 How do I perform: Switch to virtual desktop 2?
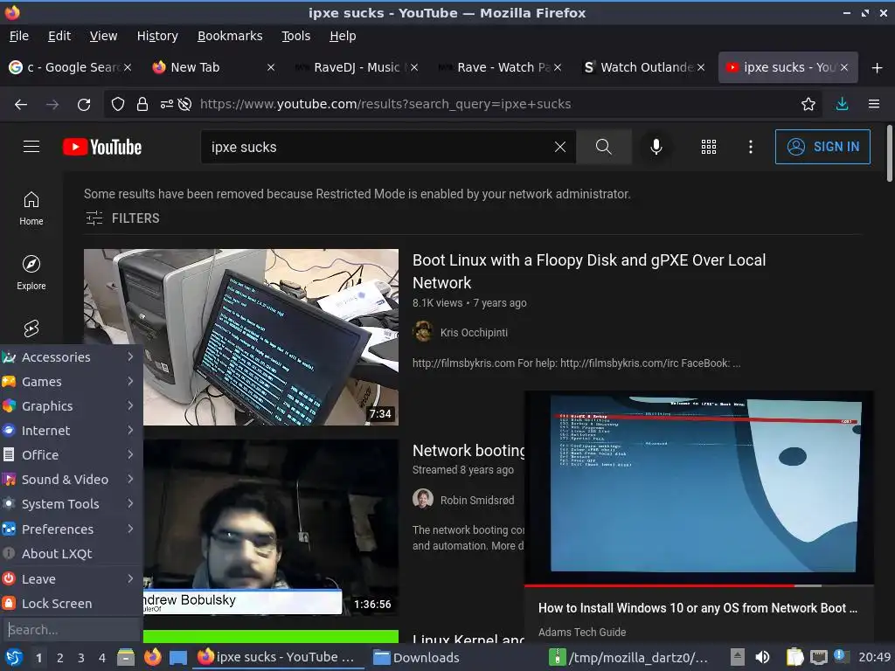[x=60, y=658]
